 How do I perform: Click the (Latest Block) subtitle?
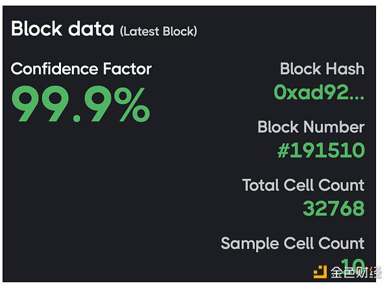(159, 31)
